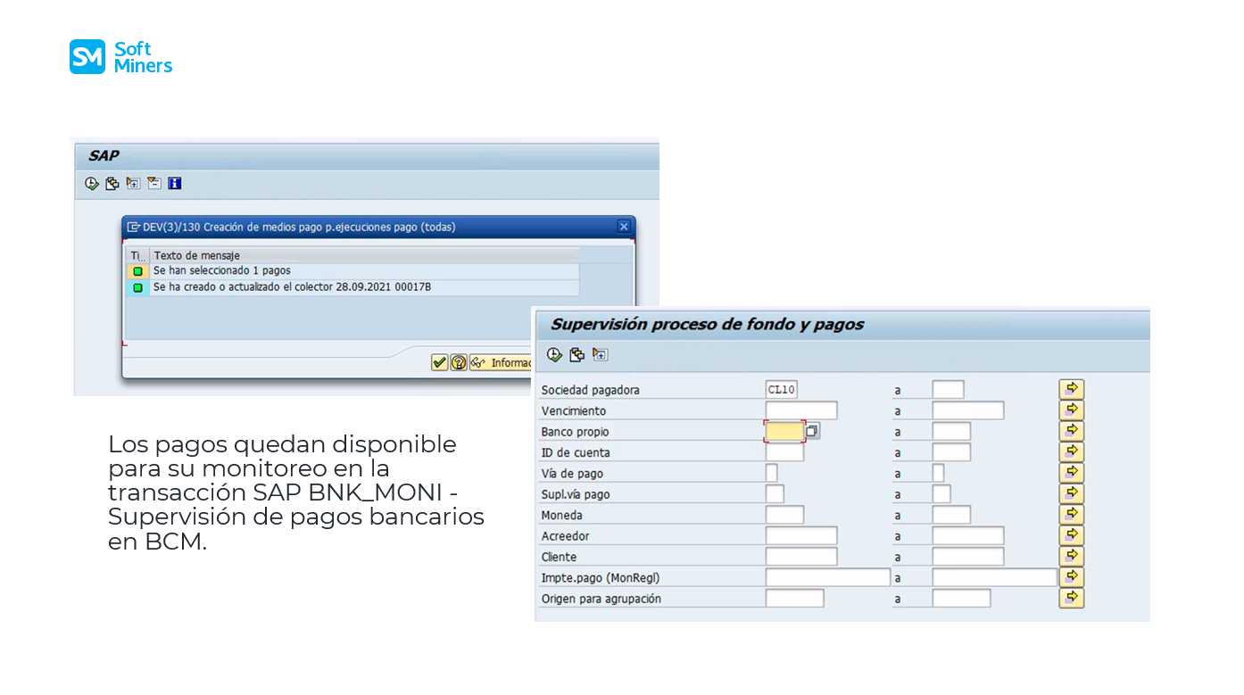This screenshot has width=1244, height=695.
Task: Click multiple selection arrow for Vencimiento
Action: tap(1071, 410)
